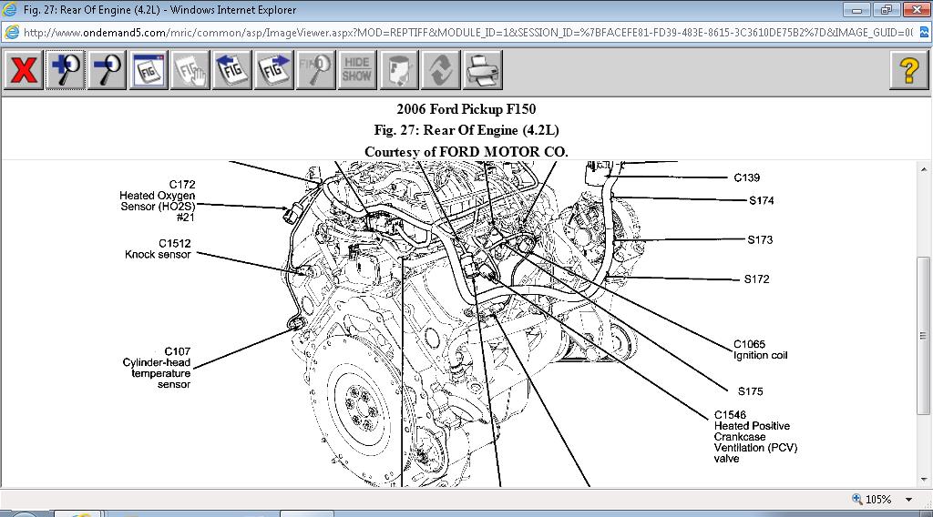Zoom out with minus magnifier tool

coord(108,70)
